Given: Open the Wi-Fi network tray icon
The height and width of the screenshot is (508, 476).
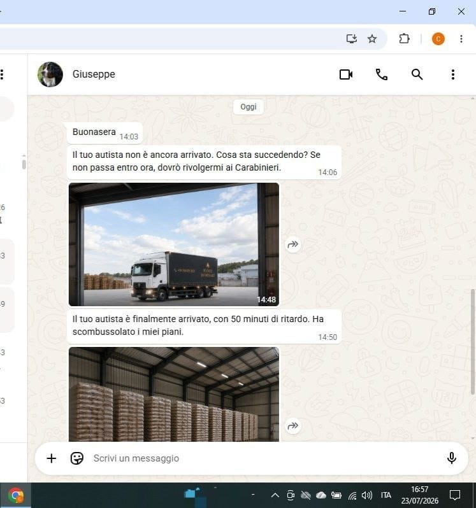Looking at the screenshot, I should click(352, 495).
